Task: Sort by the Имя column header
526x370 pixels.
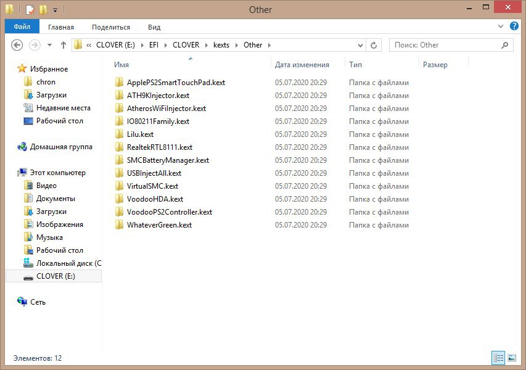Action: coord(121,65)
